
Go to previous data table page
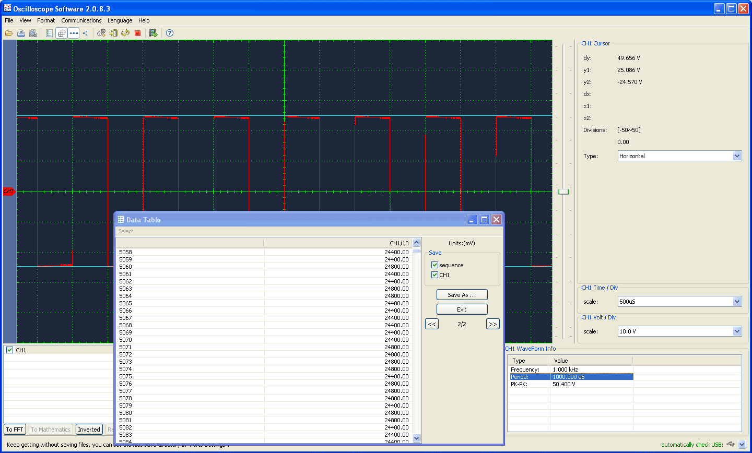[x=432, y=324]
